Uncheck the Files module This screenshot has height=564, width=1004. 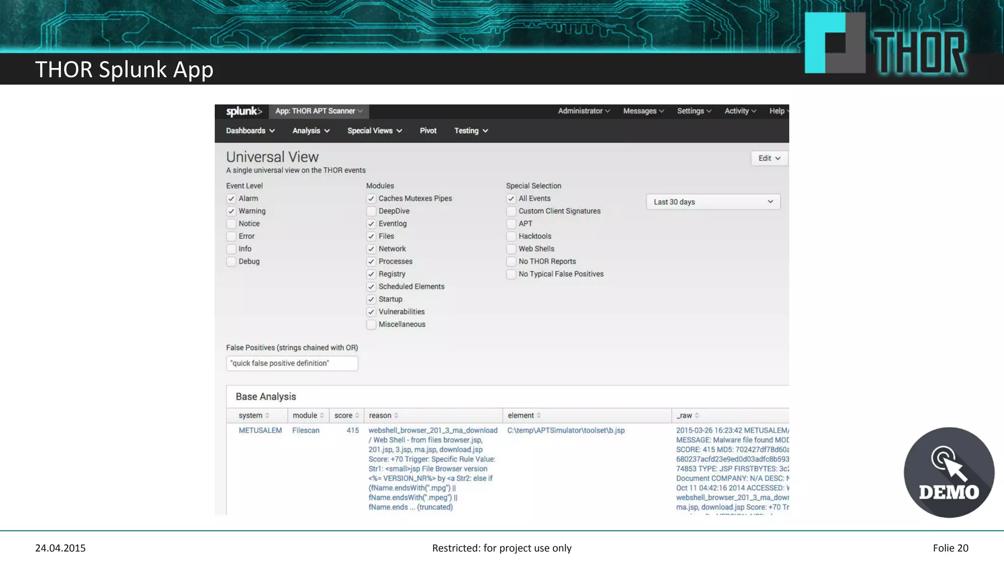(x=371, y=236)
